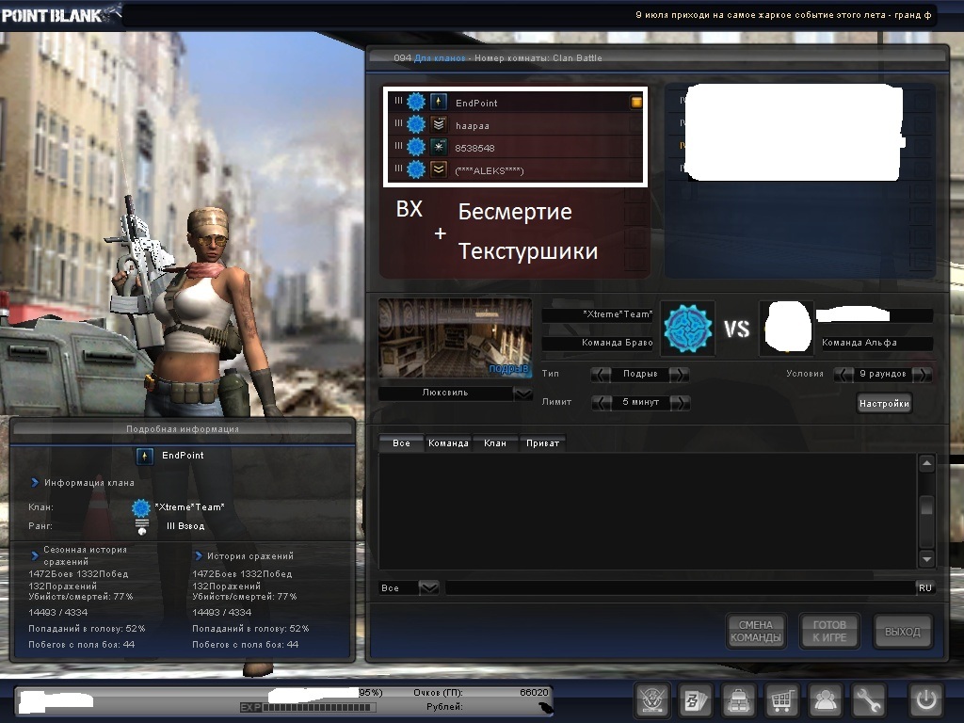Screen dimensions: 964x723
Task: Open the inventory backpack icon
Action: 738,700
